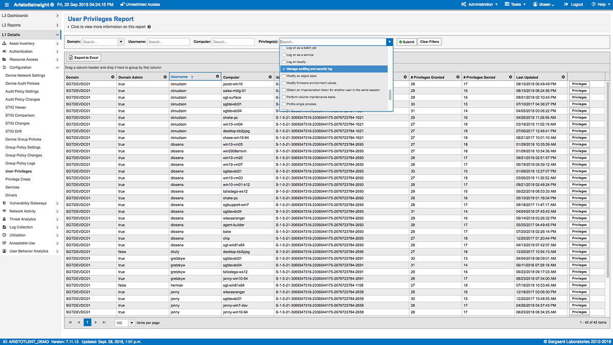
Task: Open Domain column settings gear
Action: tap(113, 77)
